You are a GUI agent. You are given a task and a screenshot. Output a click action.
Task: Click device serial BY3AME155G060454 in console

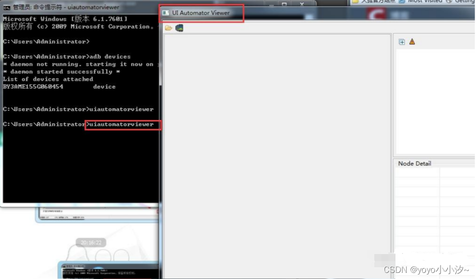click(33, 86)
